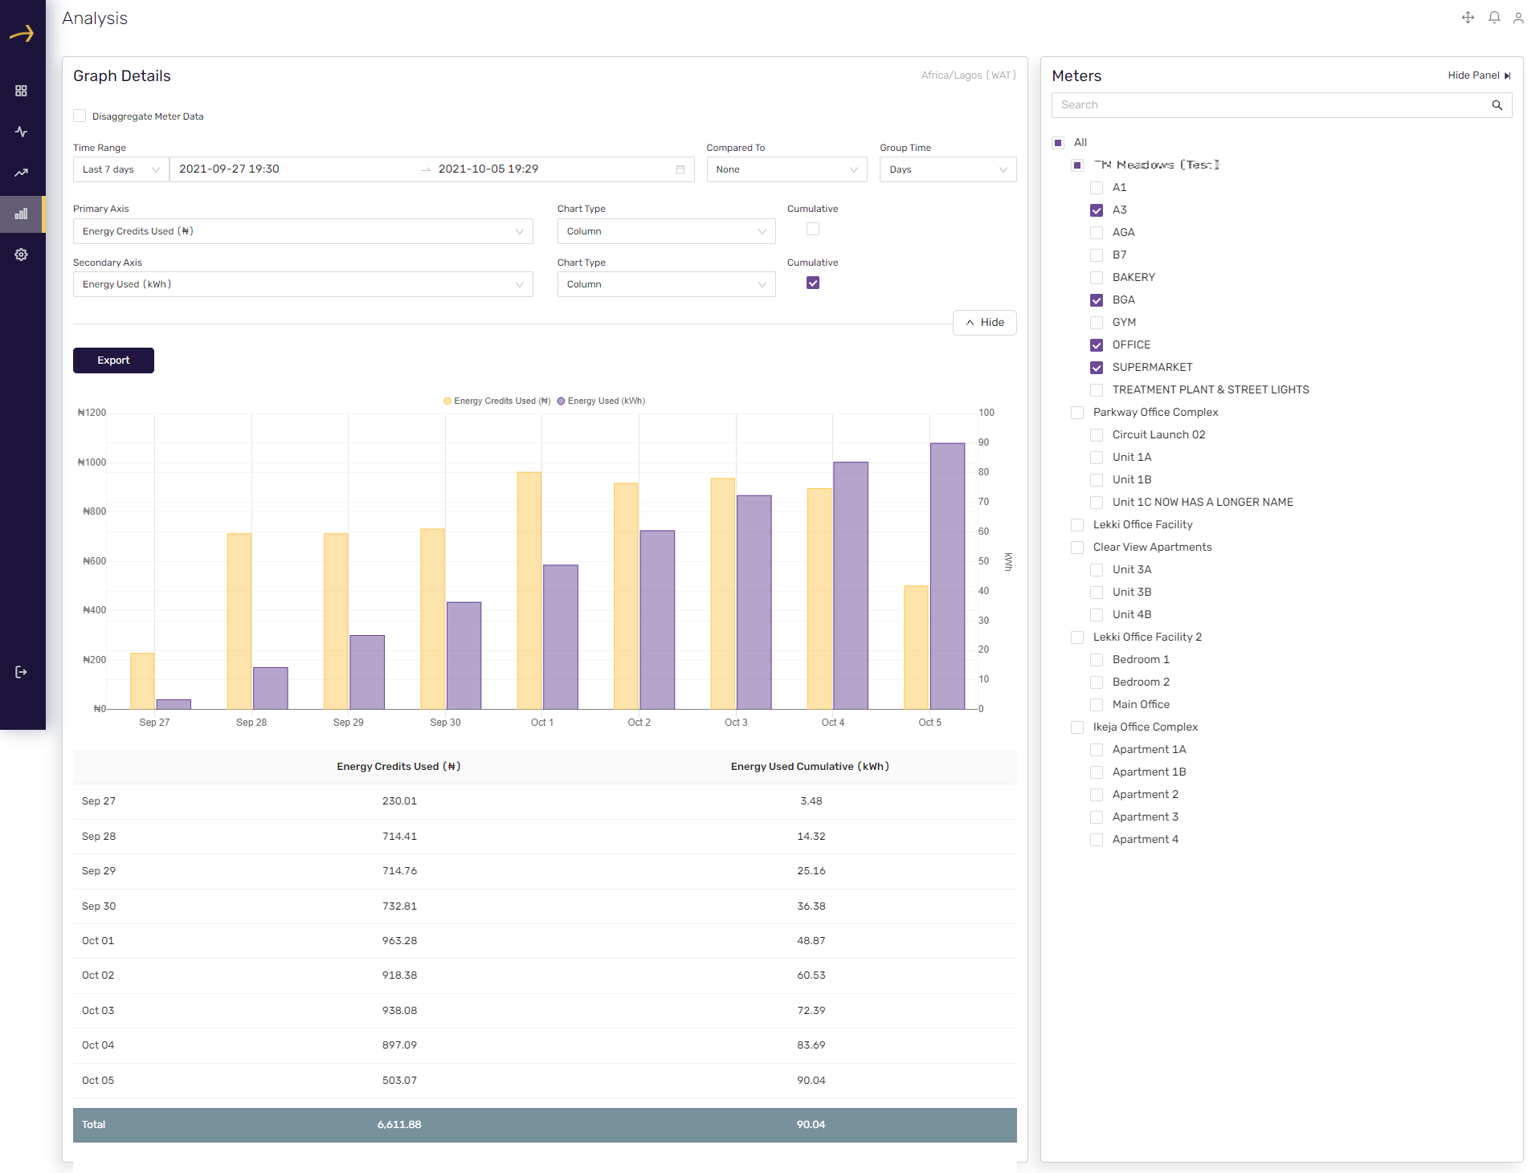Check Ikeja Office Complex group
This screenshot has height=1173, width=1540.
pos(1077,727)
